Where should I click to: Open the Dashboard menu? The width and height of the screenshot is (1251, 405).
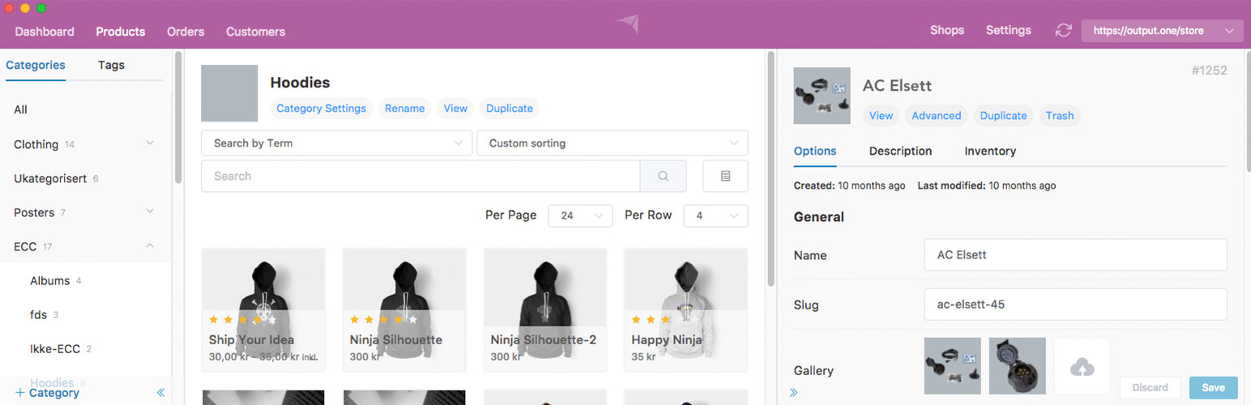click(x=45, y=32)
